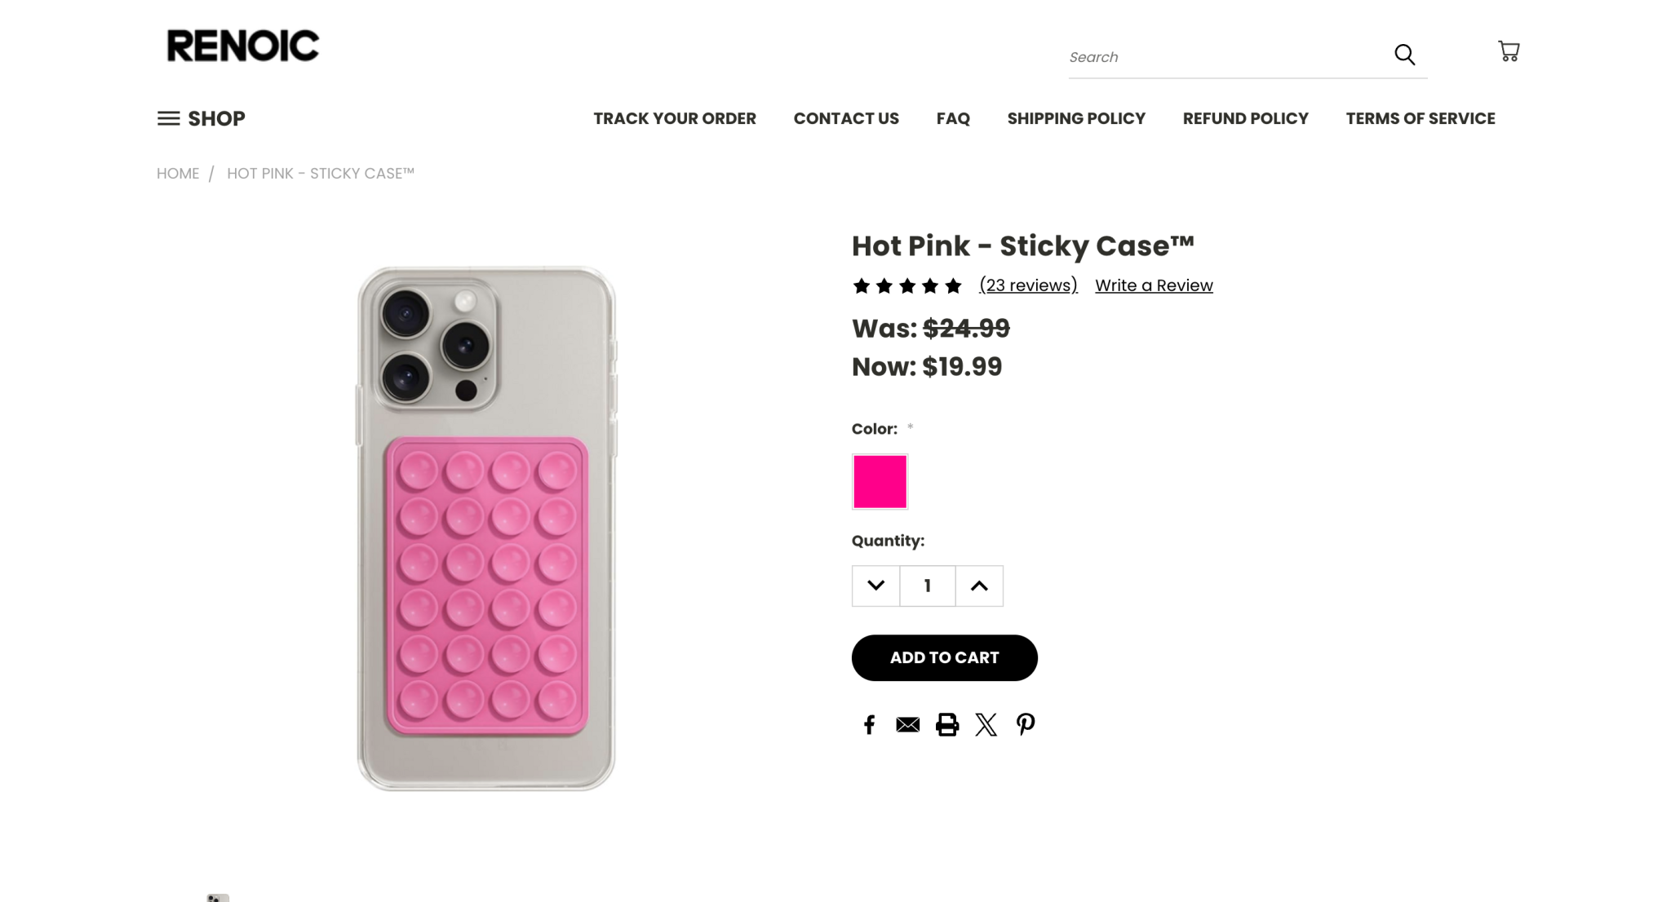
Task: Open the Shop hamburger menu
Action: 202,118
